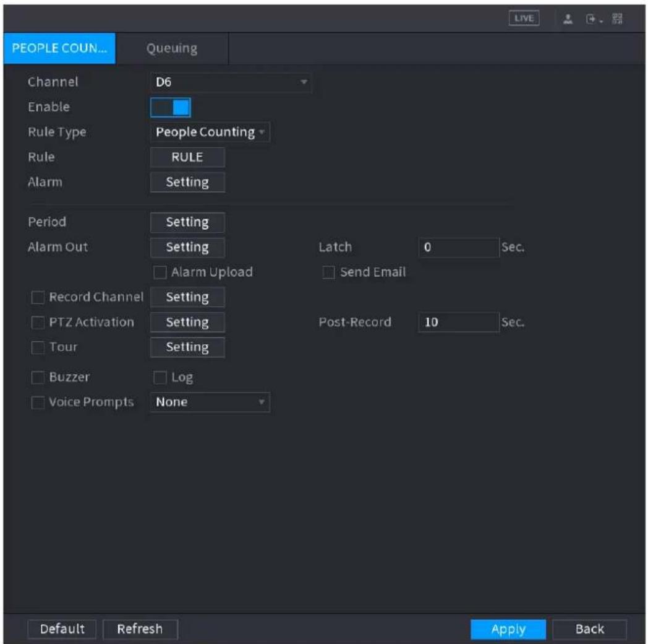
Task: Expand the Rule Type People Counting dropdown
Action: [210, 132]
